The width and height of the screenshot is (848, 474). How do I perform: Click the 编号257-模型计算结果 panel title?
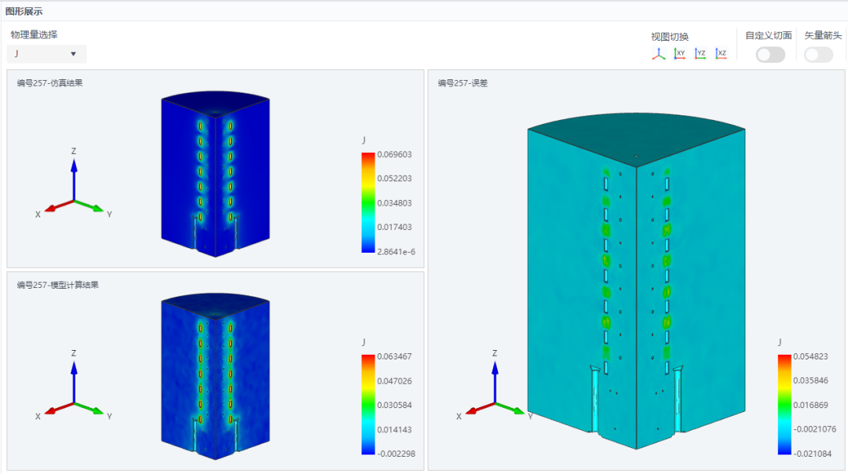click(58, 285)
